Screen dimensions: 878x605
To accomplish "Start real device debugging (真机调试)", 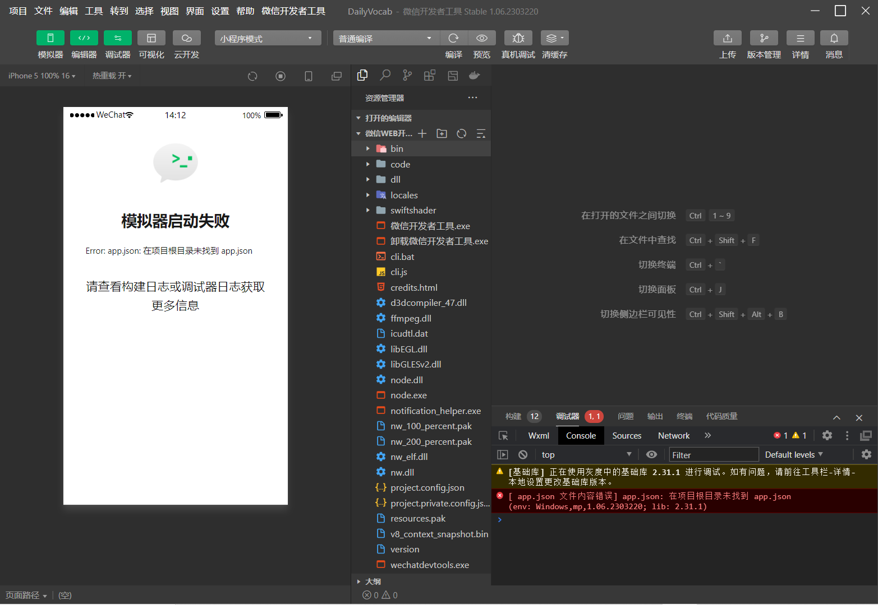I will (x=518, y=38).
